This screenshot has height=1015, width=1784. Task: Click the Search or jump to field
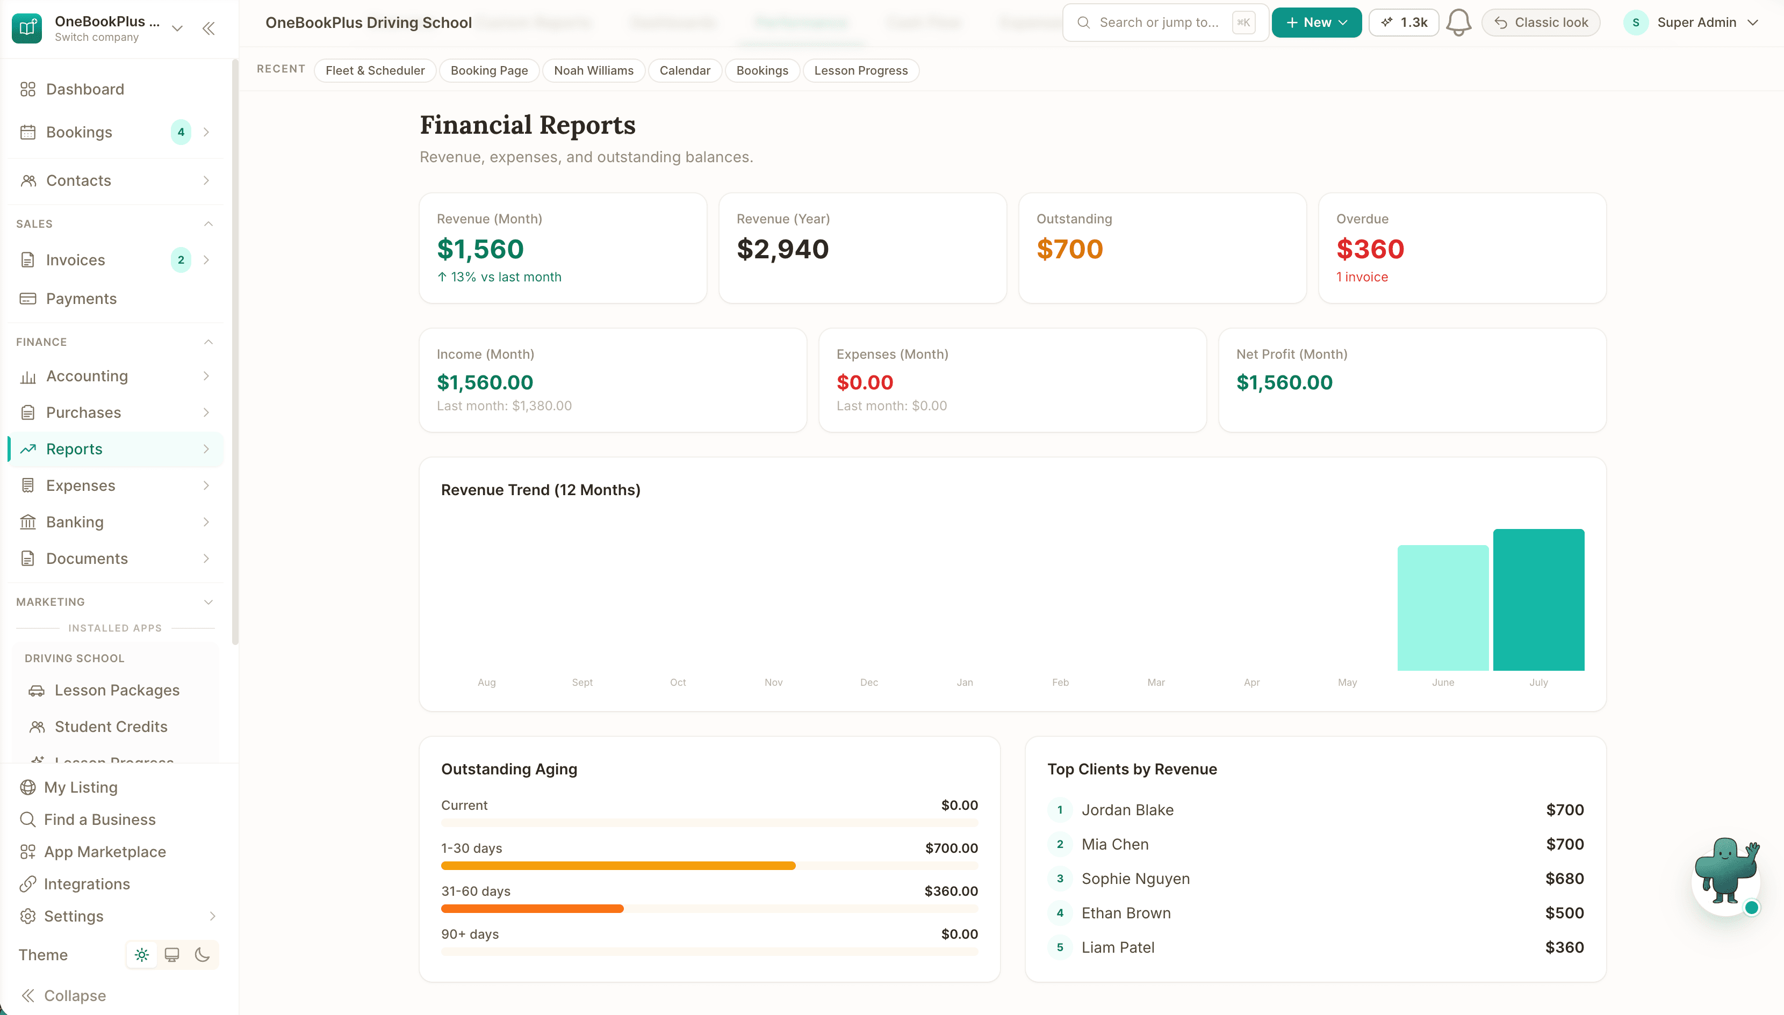[1164, 23]
